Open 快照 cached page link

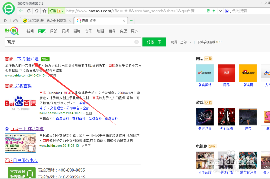click(x=89, y=113)
